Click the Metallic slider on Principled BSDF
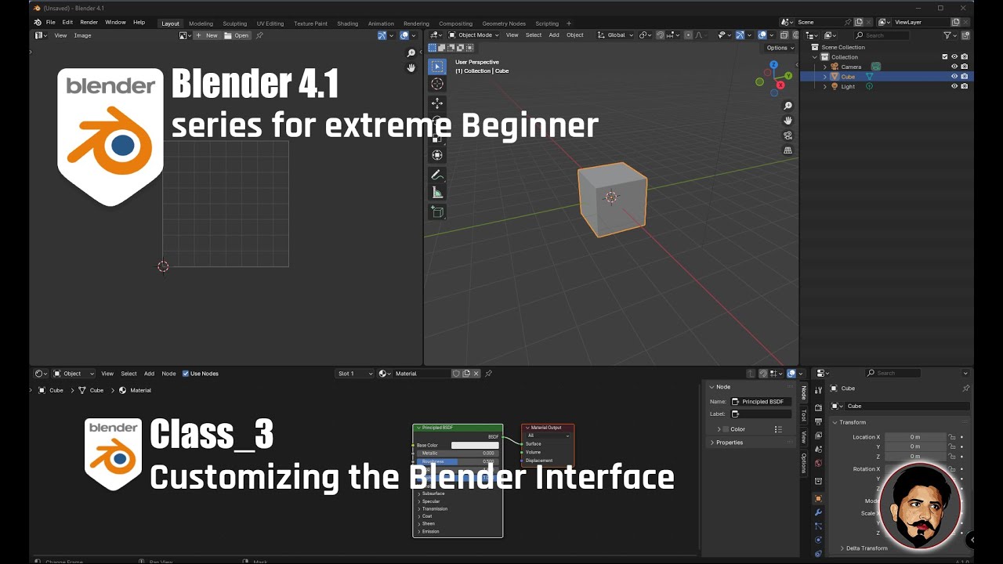 pos(458,454)
